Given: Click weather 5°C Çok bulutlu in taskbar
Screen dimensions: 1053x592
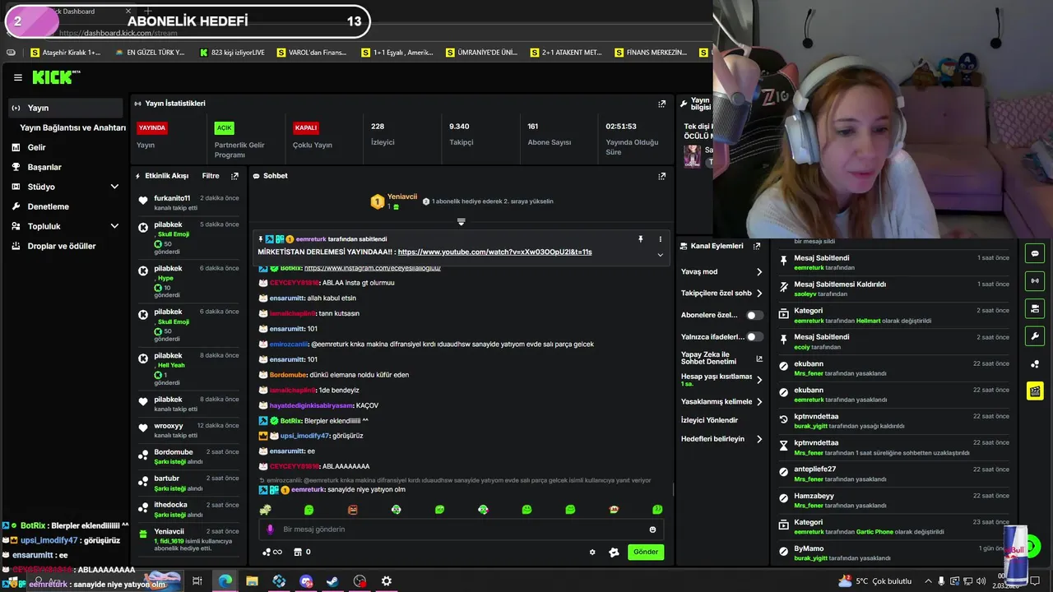Looking at the screenshot, I should [x=875, y=581].
